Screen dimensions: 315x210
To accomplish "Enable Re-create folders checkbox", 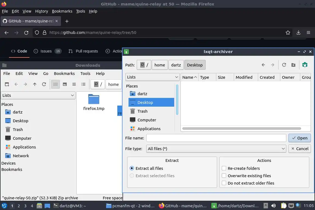I will coord(224,168).
